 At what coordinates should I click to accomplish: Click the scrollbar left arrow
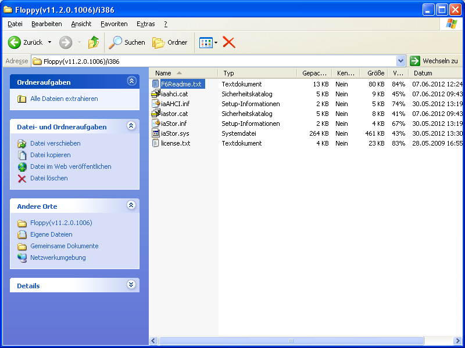(x=153, y=340)
